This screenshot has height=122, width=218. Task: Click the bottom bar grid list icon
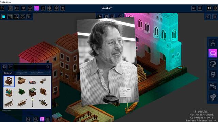coord(48,119)
